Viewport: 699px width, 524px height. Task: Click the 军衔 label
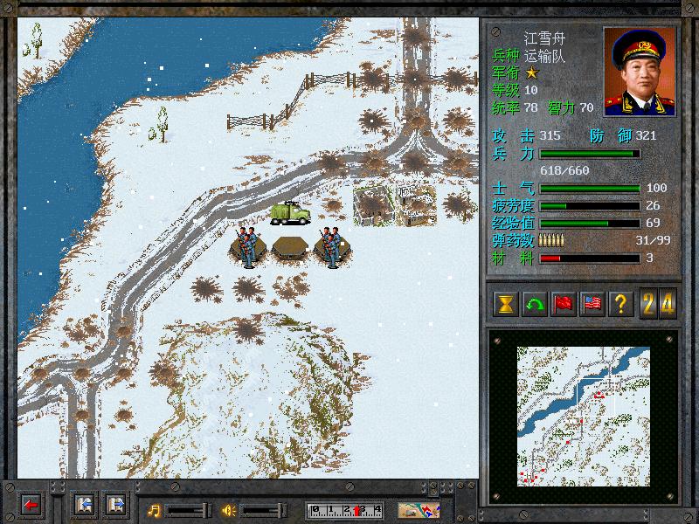coord(506,72)
